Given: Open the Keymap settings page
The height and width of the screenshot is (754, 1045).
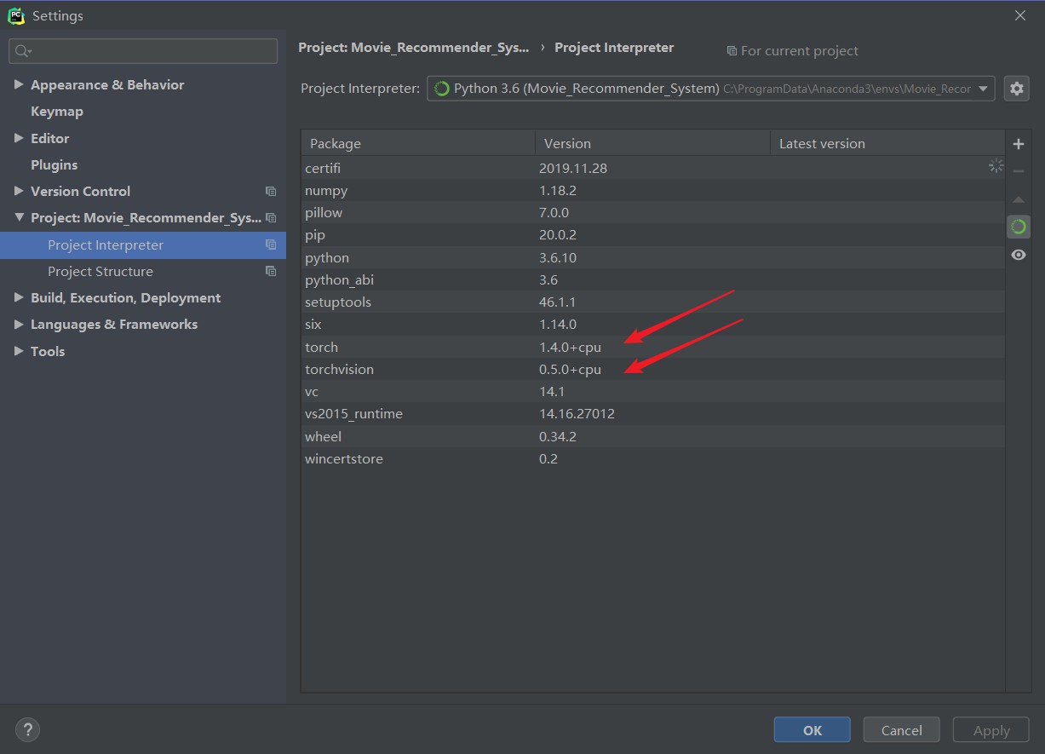Looking at the screenshot, I should (57, 112).
